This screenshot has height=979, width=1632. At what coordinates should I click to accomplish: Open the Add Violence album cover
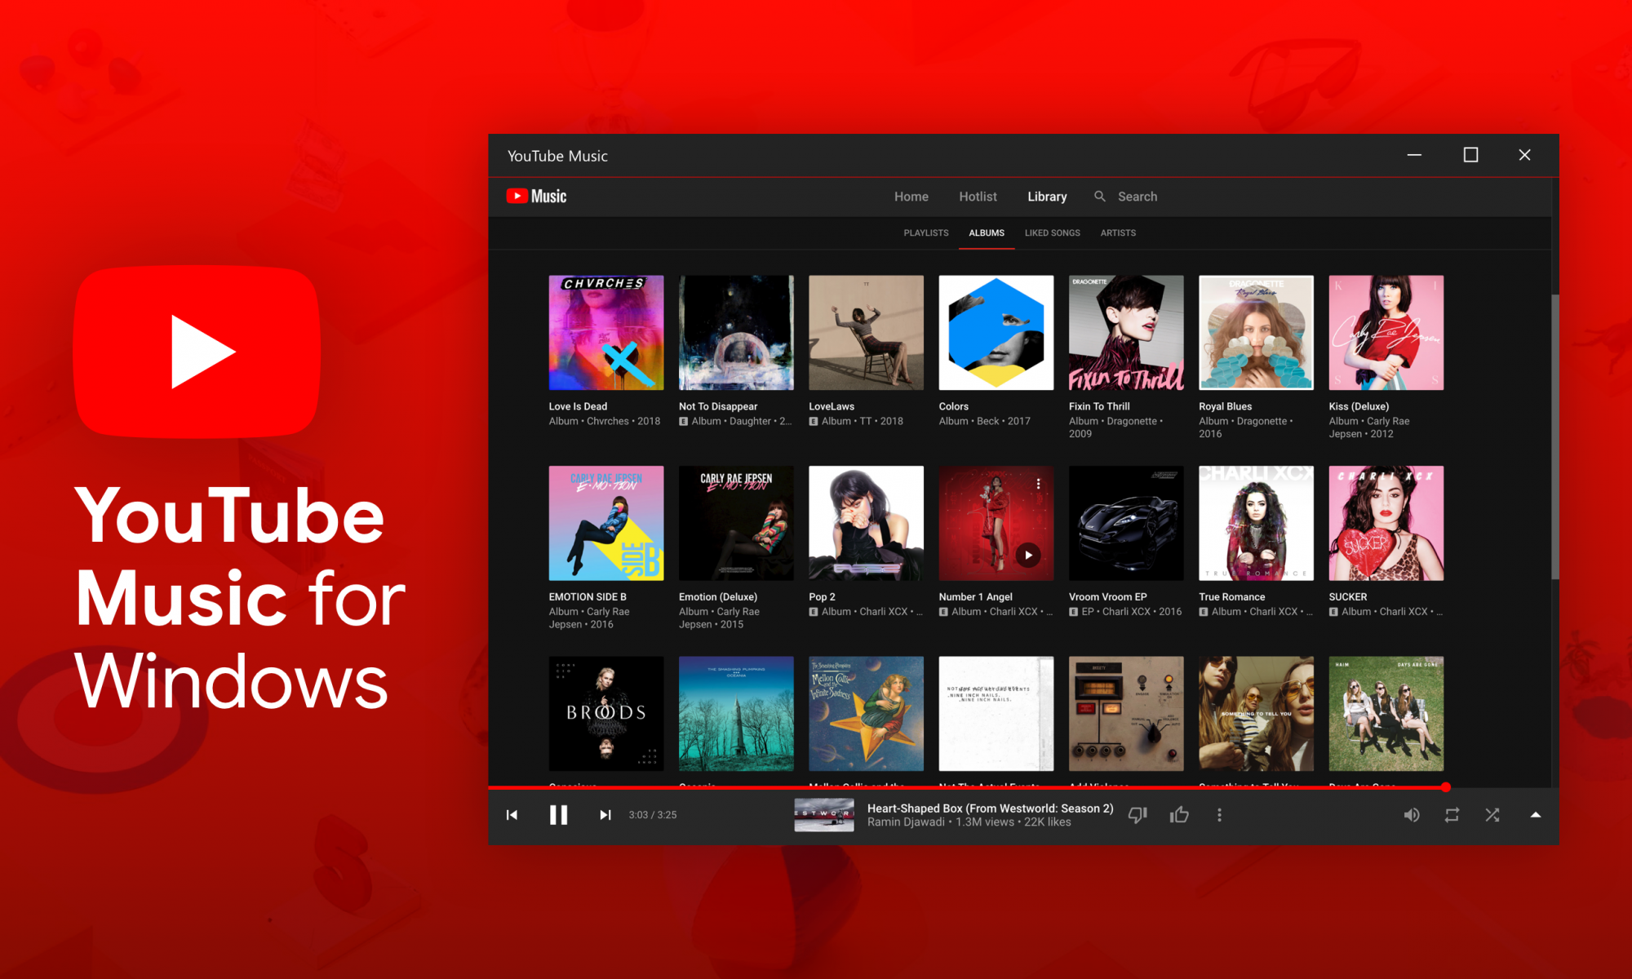click(1126, 714)
